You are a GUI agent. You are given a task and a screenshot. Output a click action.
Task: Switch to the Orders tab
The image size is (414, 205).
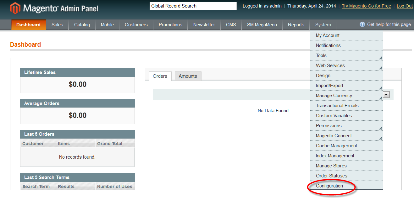click(160, 76)
